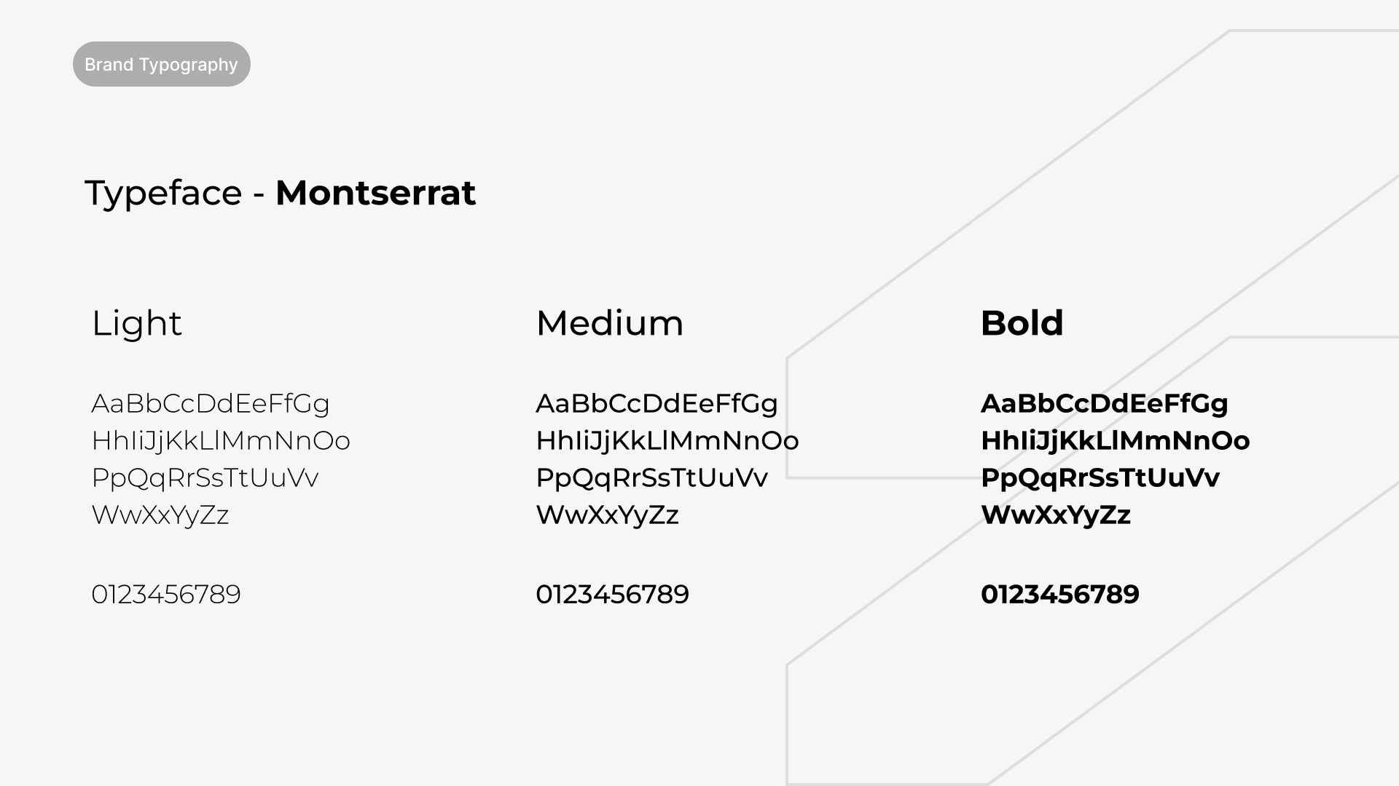Click the Medium 0123456789 numerals
This screenshot has width=1399, height=786.
613,595
